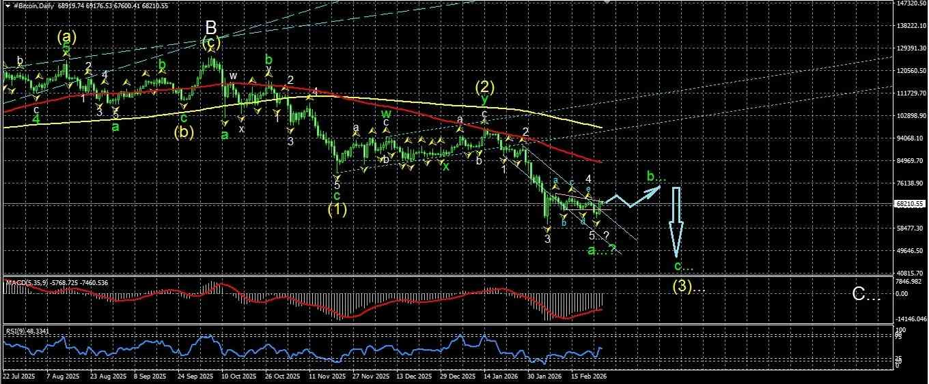The height and width of the screenshot is (384, 929).
Task: Select the light-blue zigzag forecast arrow object
Action: (x=631, y=196)
